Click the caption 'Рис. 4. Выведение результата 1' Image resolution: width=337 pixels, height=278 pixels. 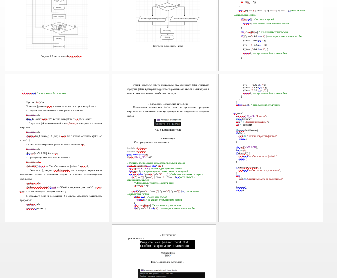(x=168, y=262)
